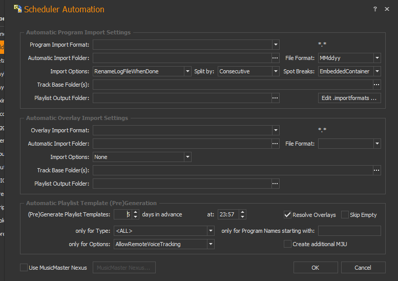398x281 pixels.
Task: Browse for overlay Playlist Output Folder
Action: click(x=275, y=184)
